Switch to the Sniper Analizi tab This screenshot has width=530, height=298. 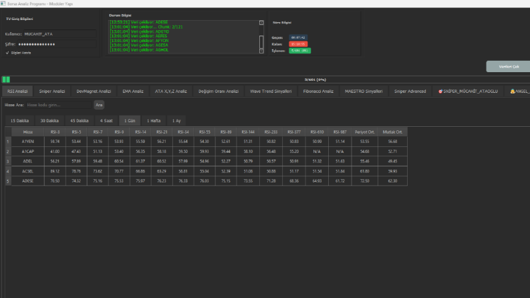point(52,92)
